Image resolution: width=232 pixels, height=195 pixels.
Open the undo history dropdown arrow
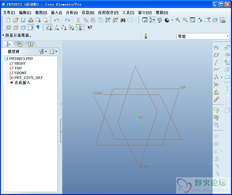pyautogui.click(x=62, y=20)
